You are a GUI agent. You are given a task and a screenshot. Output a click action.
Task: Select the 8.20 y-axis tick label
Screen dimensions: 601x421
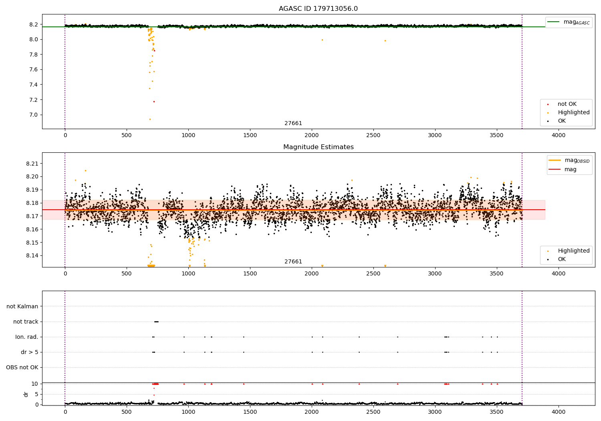(x=32, y=177)
